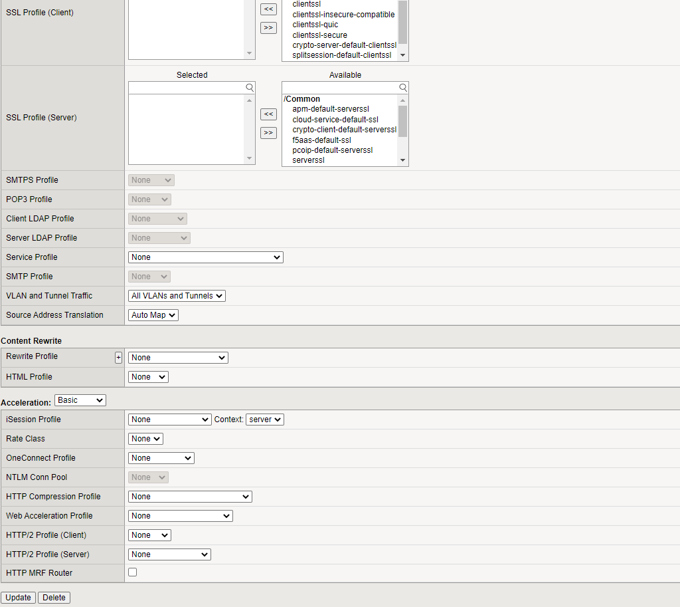The height and width of the screenshot is (607, 680).
Task: Enable the HTTP MRF Router checkbox
Action: coord(133,572)
